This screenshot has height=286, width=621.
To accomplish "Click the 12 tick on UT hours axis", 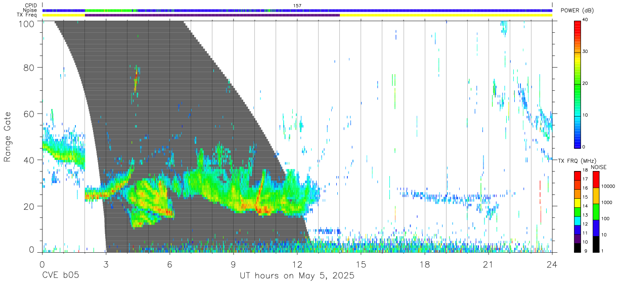I will (x=297, y=264).
